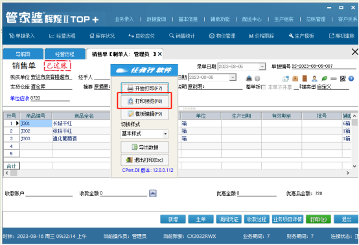Click the 优惠金额 input field
Image resolution: width=359 pixels, height=245 pixels.
[257, 194]
